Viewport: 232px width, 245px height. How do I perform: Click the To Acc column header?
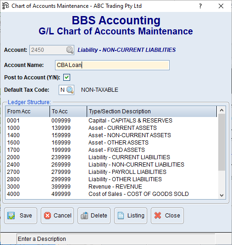tap(68, 111)
